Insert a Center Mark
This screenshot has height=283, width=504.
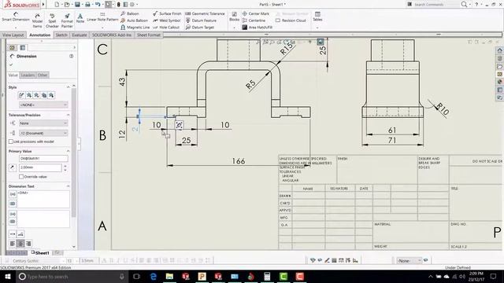click(255, 13)
